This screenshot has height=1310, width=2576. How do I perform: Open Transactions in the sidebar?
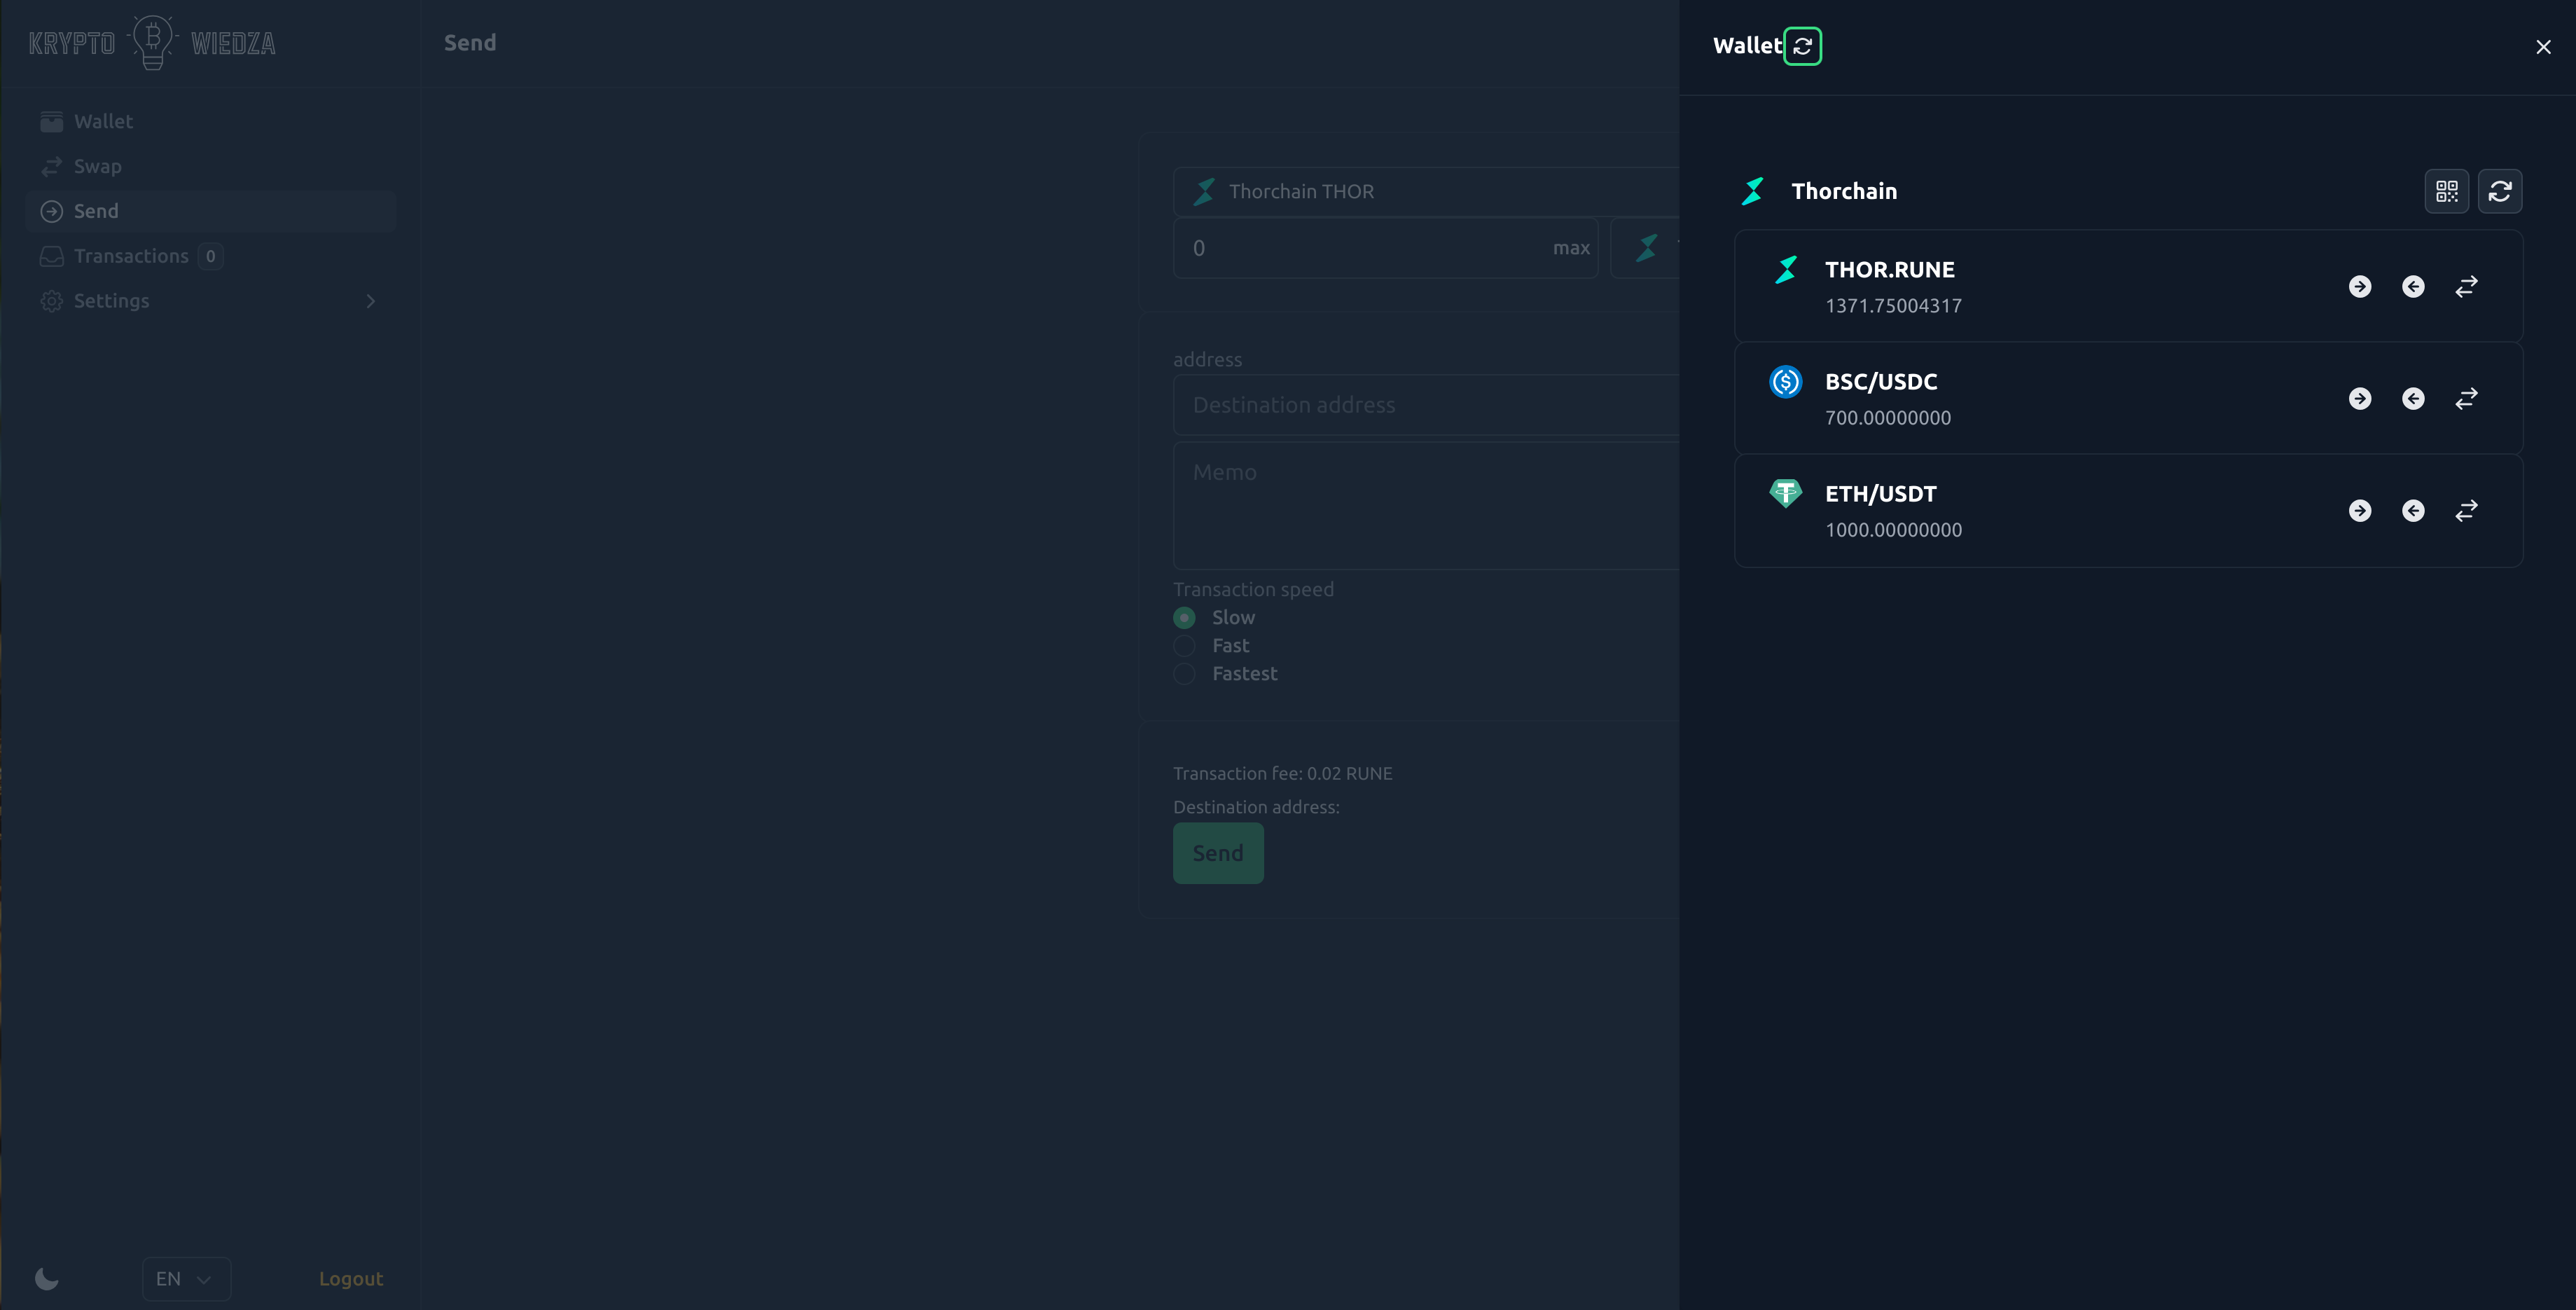(x=131, y=256)
